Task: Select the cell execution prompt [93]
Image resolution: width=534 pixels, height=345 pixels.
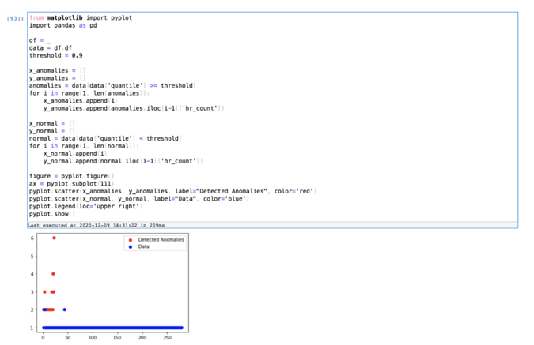Action: point(15,17)
